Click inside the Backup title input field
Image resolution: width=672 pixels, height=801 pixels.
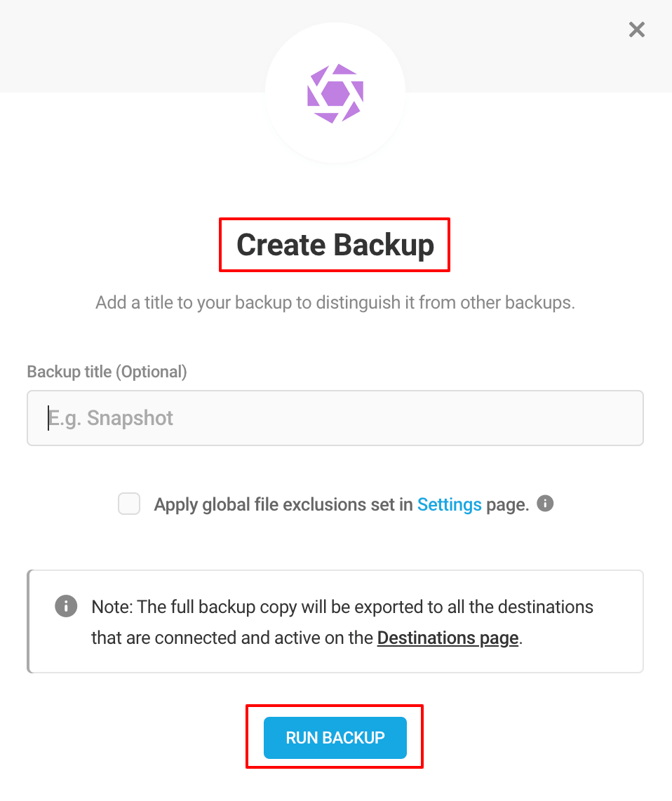(x=335, y=417)
